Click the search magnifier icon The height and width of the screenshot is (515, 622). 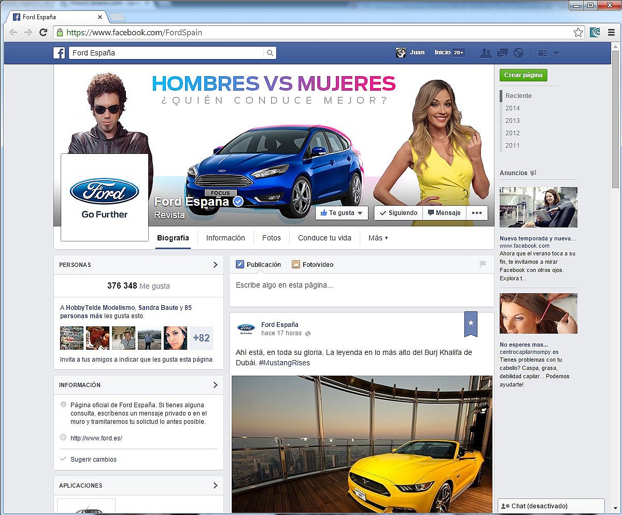pos(270,53)
